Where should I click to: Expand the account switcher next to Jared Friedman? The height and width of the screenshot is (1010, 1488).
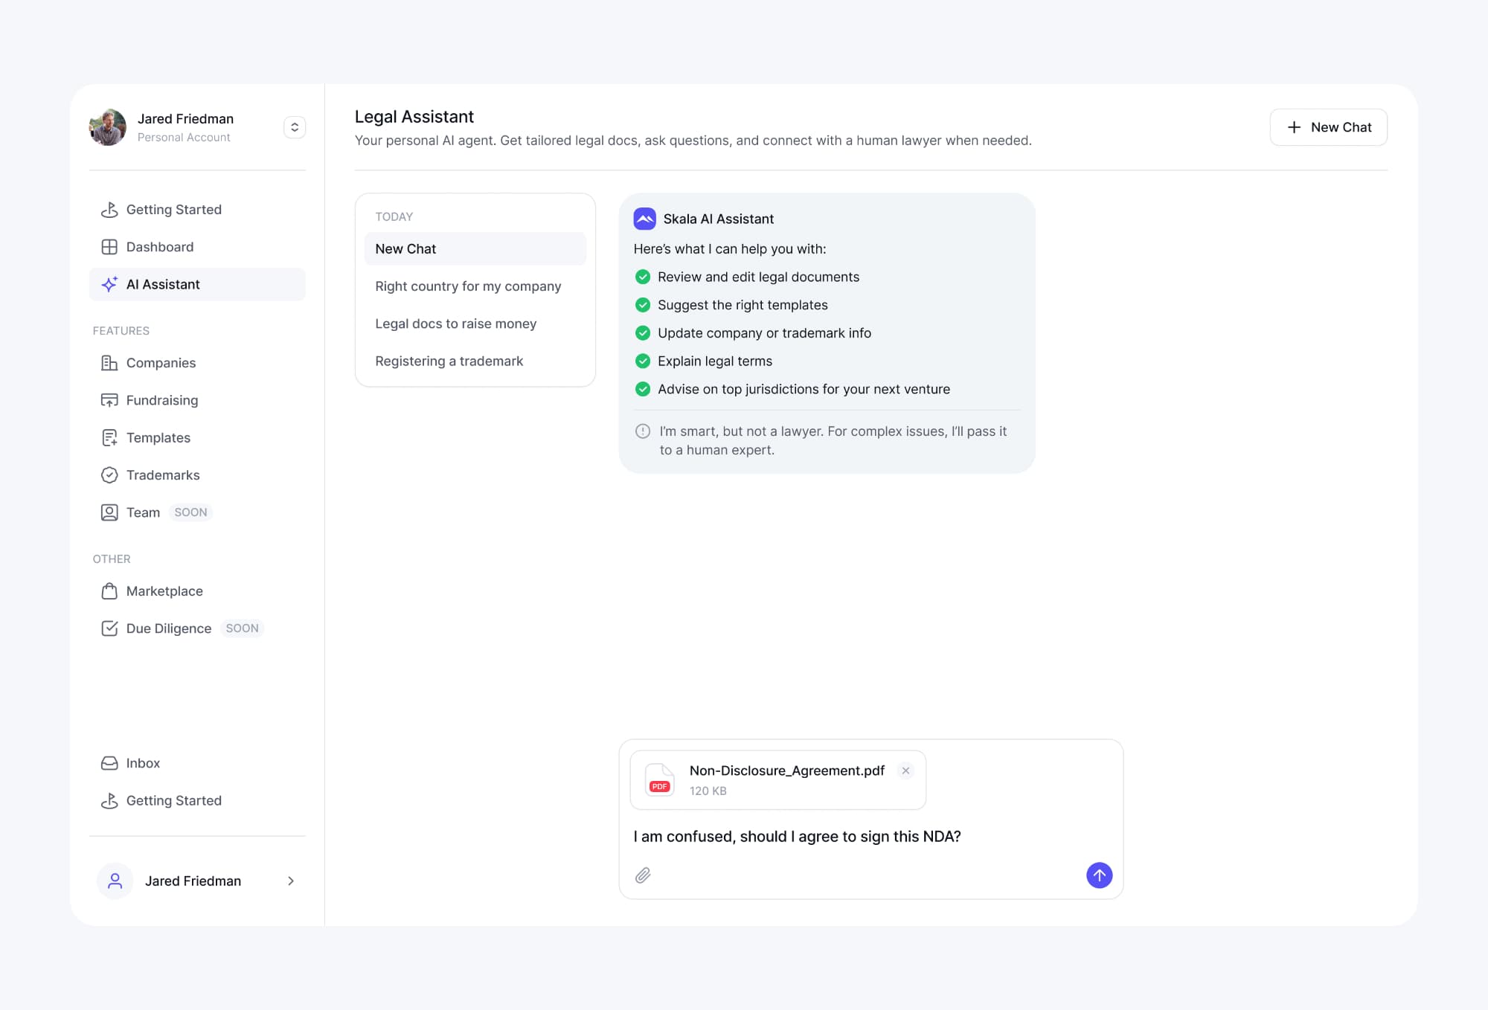[295, 127]
